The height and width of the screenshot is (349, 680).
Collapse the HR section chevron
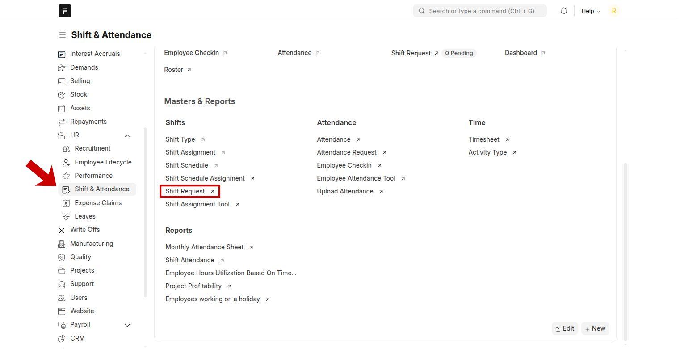pyautogui.click(x=127, y=135)
